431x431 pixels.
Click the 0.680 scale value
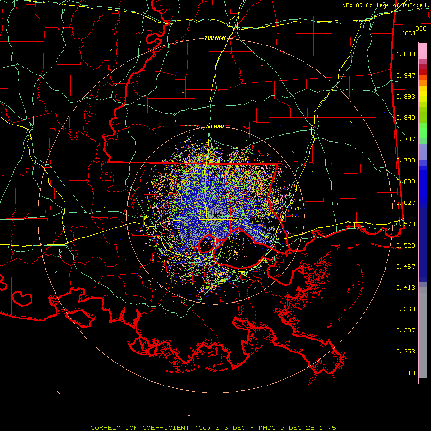[406, 181]
